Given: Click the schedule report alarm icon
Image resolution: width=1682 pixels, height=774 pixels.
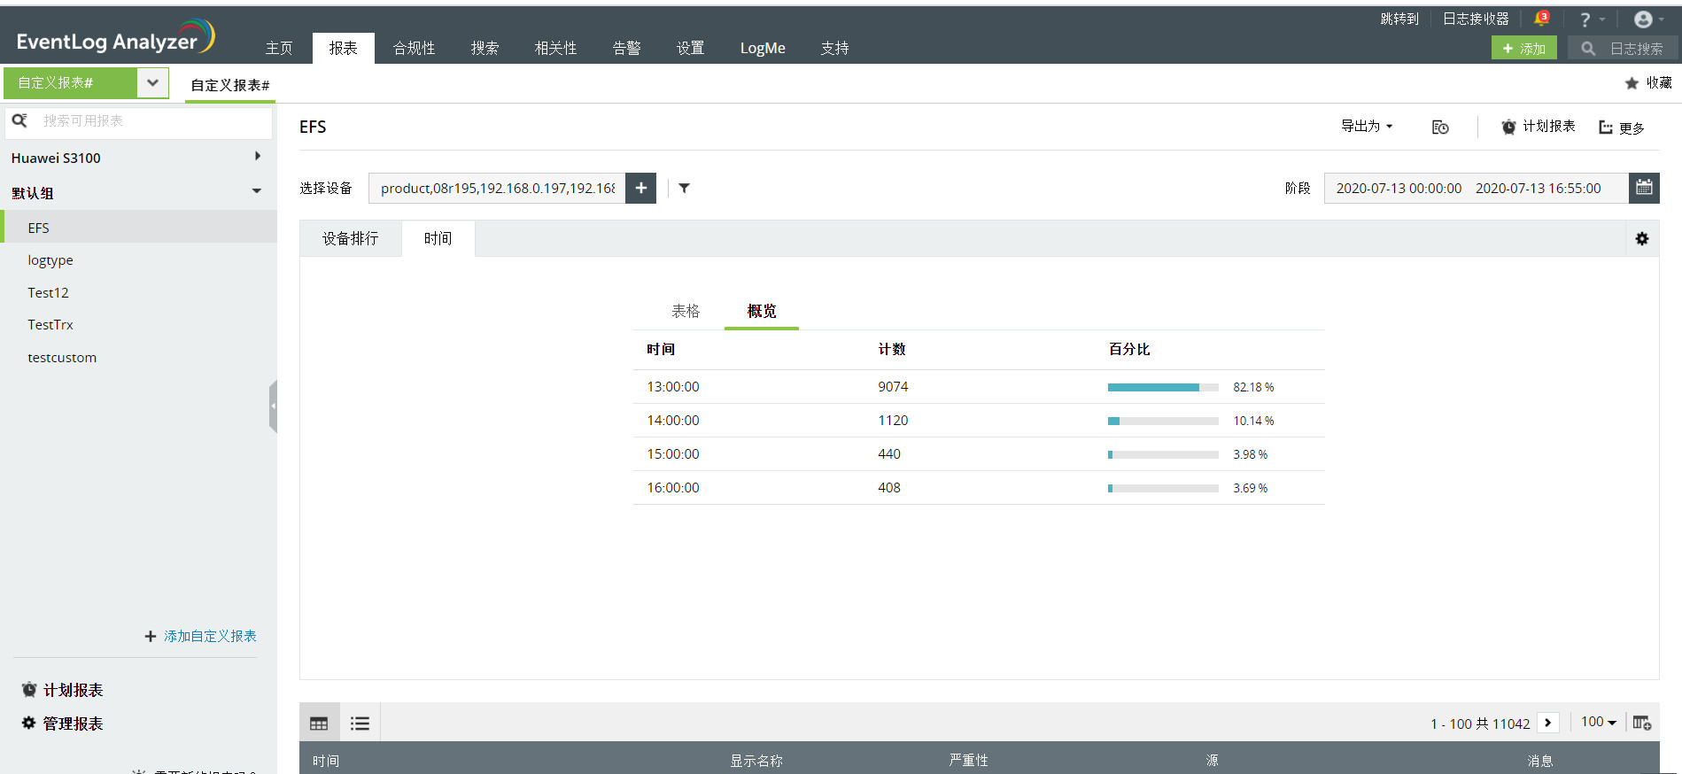Looking at the screenshot, I should (x=1508, y=127).
